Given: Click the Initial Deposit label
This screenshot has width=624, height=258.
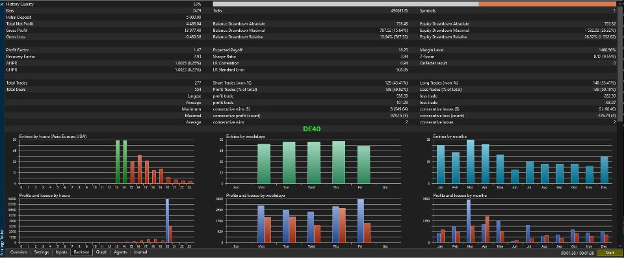Looking at the screenshot, I should pyautogui.click(x=19, y=18).
